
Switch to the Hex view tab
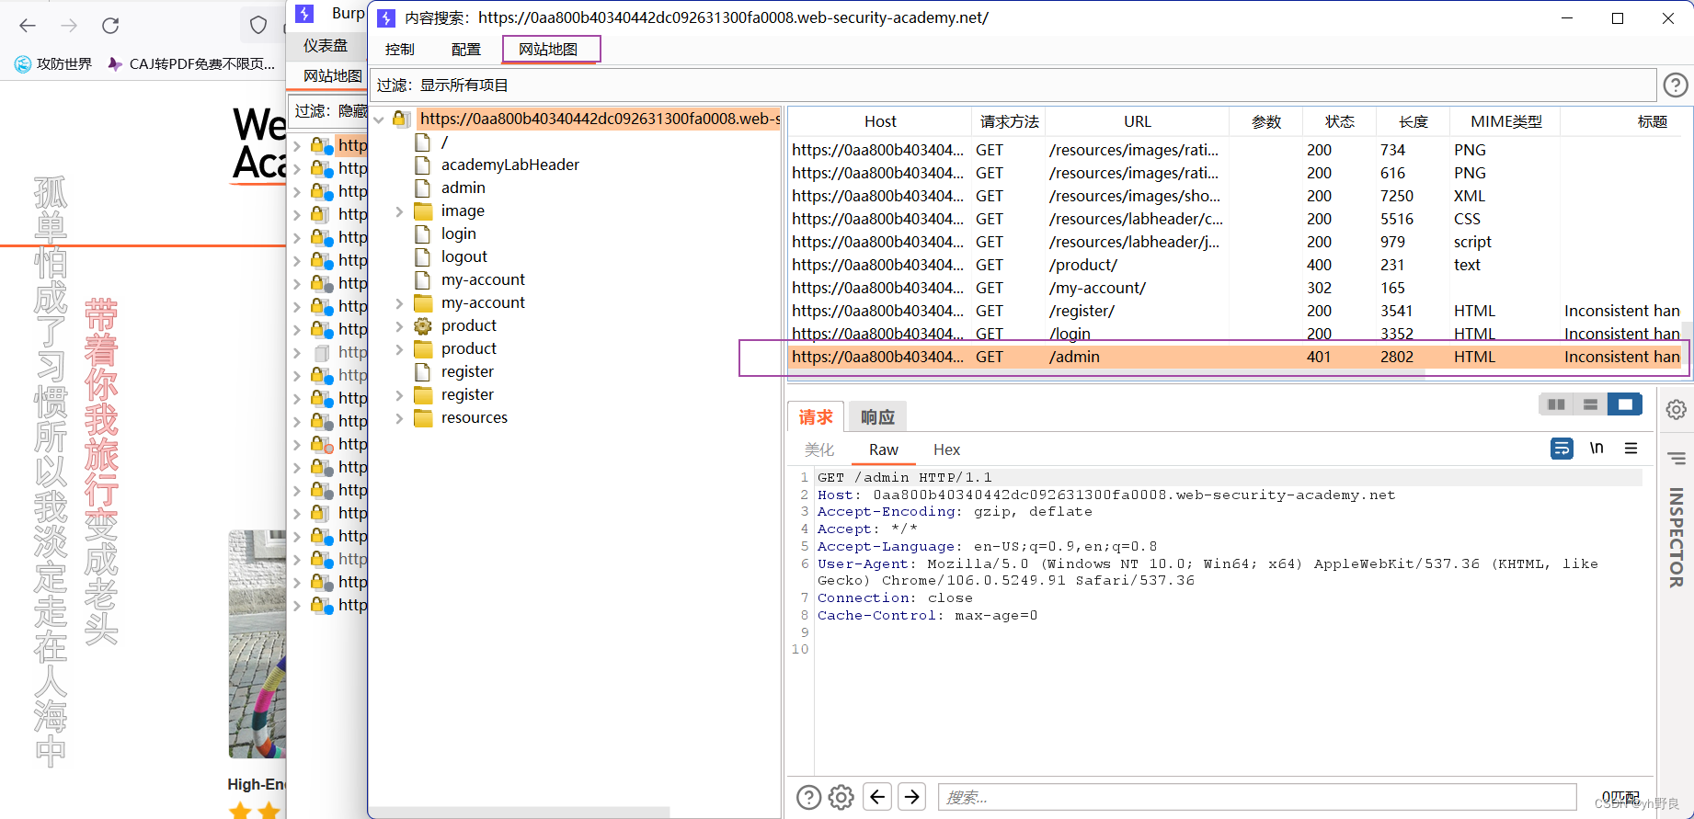(946, 449)
